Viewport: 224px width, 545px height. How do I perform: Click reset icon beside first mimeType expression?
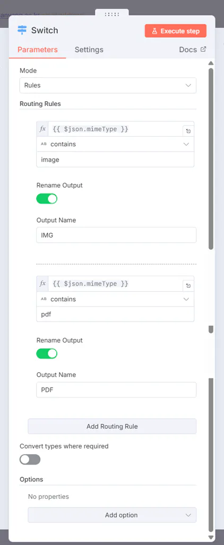click(x=188, y=131)
